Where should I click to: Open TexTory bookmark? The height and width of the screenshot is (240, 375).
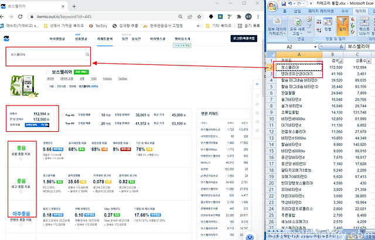click(x=98, y=26)
